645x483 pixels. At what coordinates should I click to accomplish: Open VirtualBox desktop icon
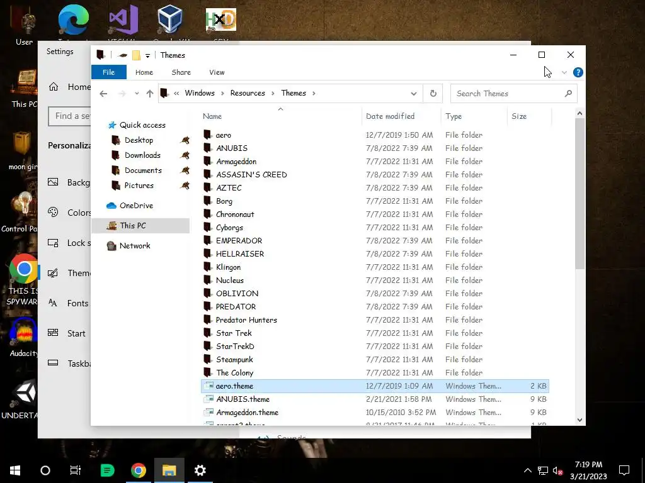point(169,19)
